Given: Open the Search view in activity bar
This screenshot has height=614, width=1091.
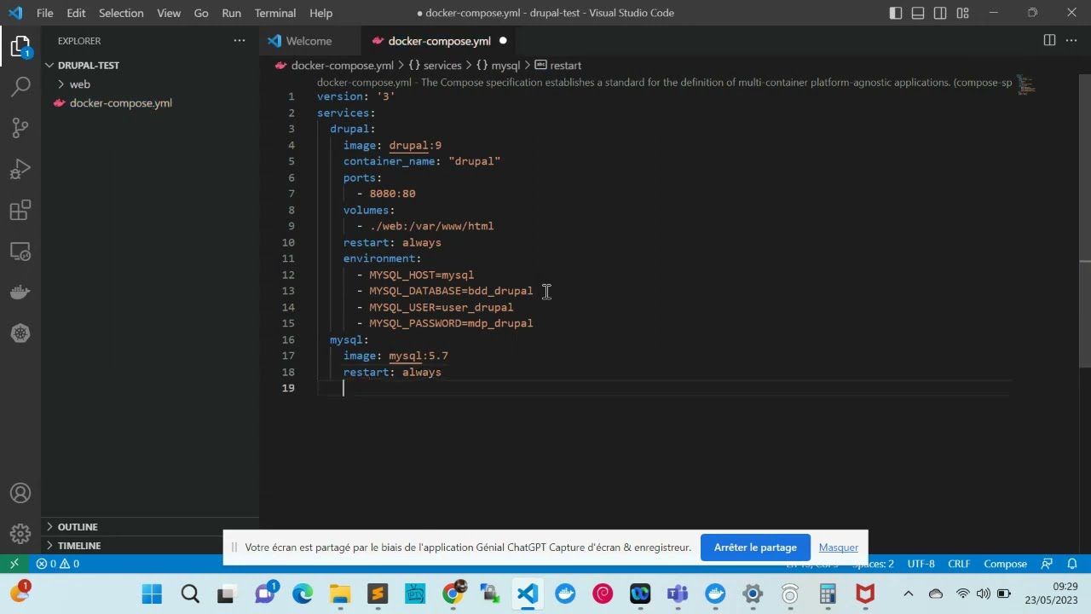Looking at the screenshot, I should pyautogui.click(x=20, y=86).
